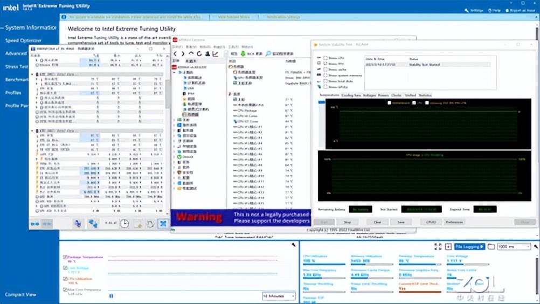
Task: Click the download icon beside File Logging
Action: click(x=448, y=246)
